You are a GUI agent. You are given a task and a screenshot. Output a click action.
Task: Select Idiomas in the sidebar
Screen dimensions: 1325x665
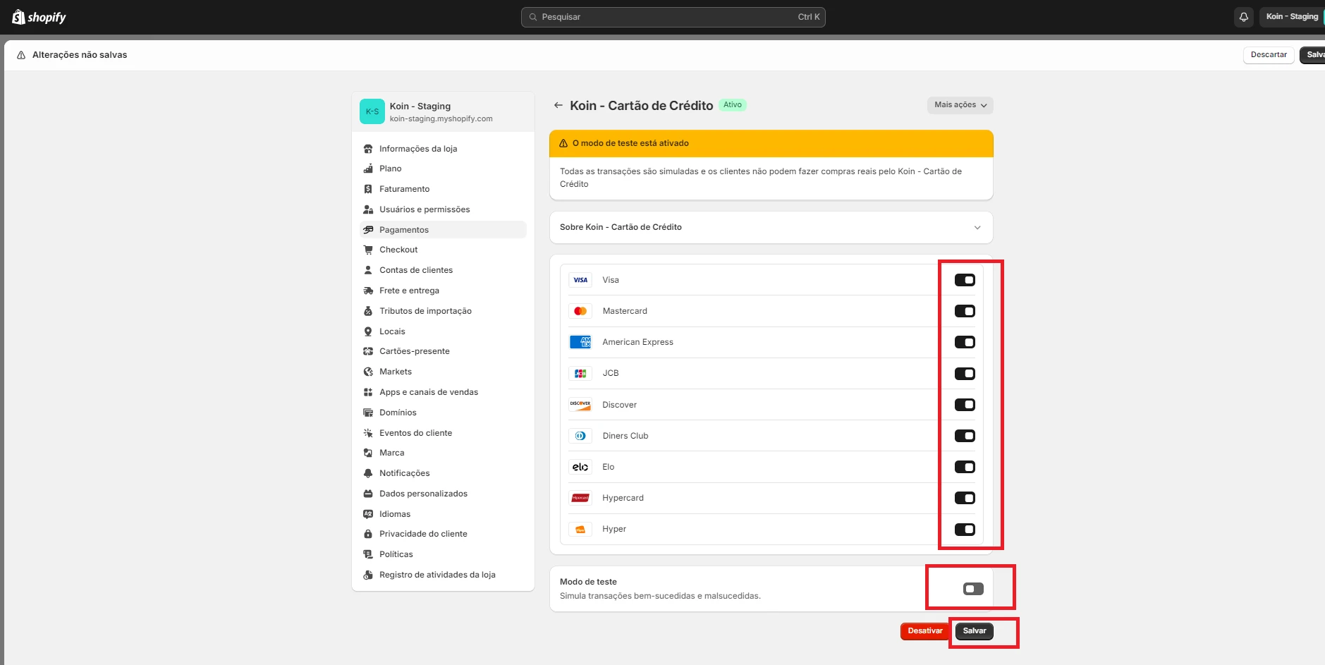coord(443,514)
